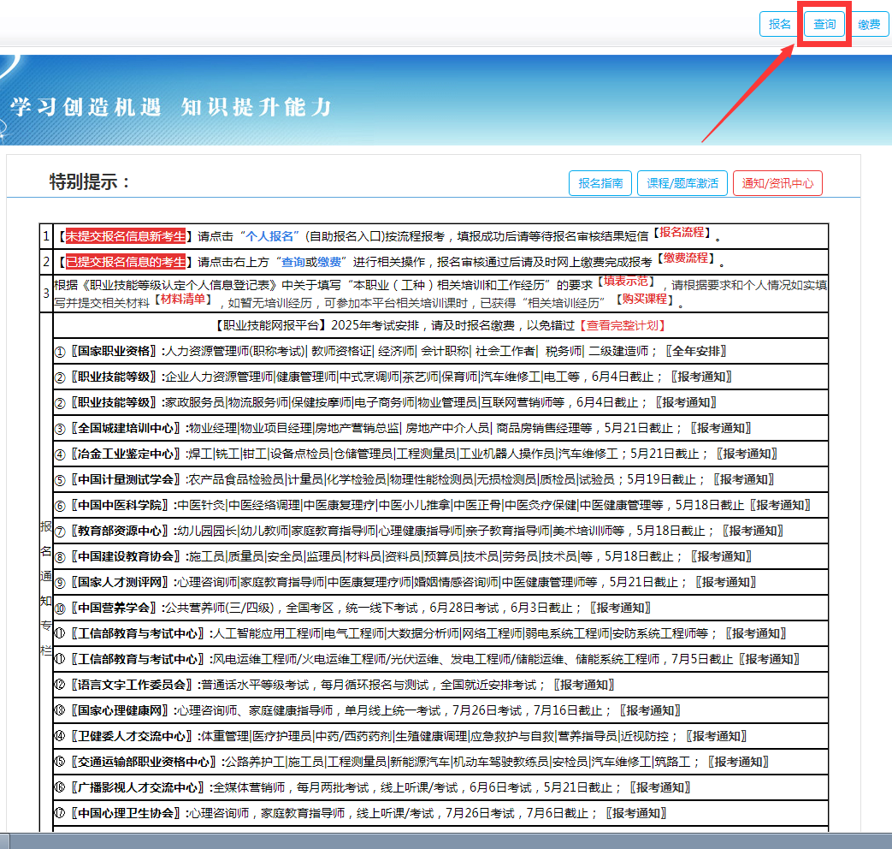Open 报考通知 for 中国计量测试学会

[x=744, y=479]
